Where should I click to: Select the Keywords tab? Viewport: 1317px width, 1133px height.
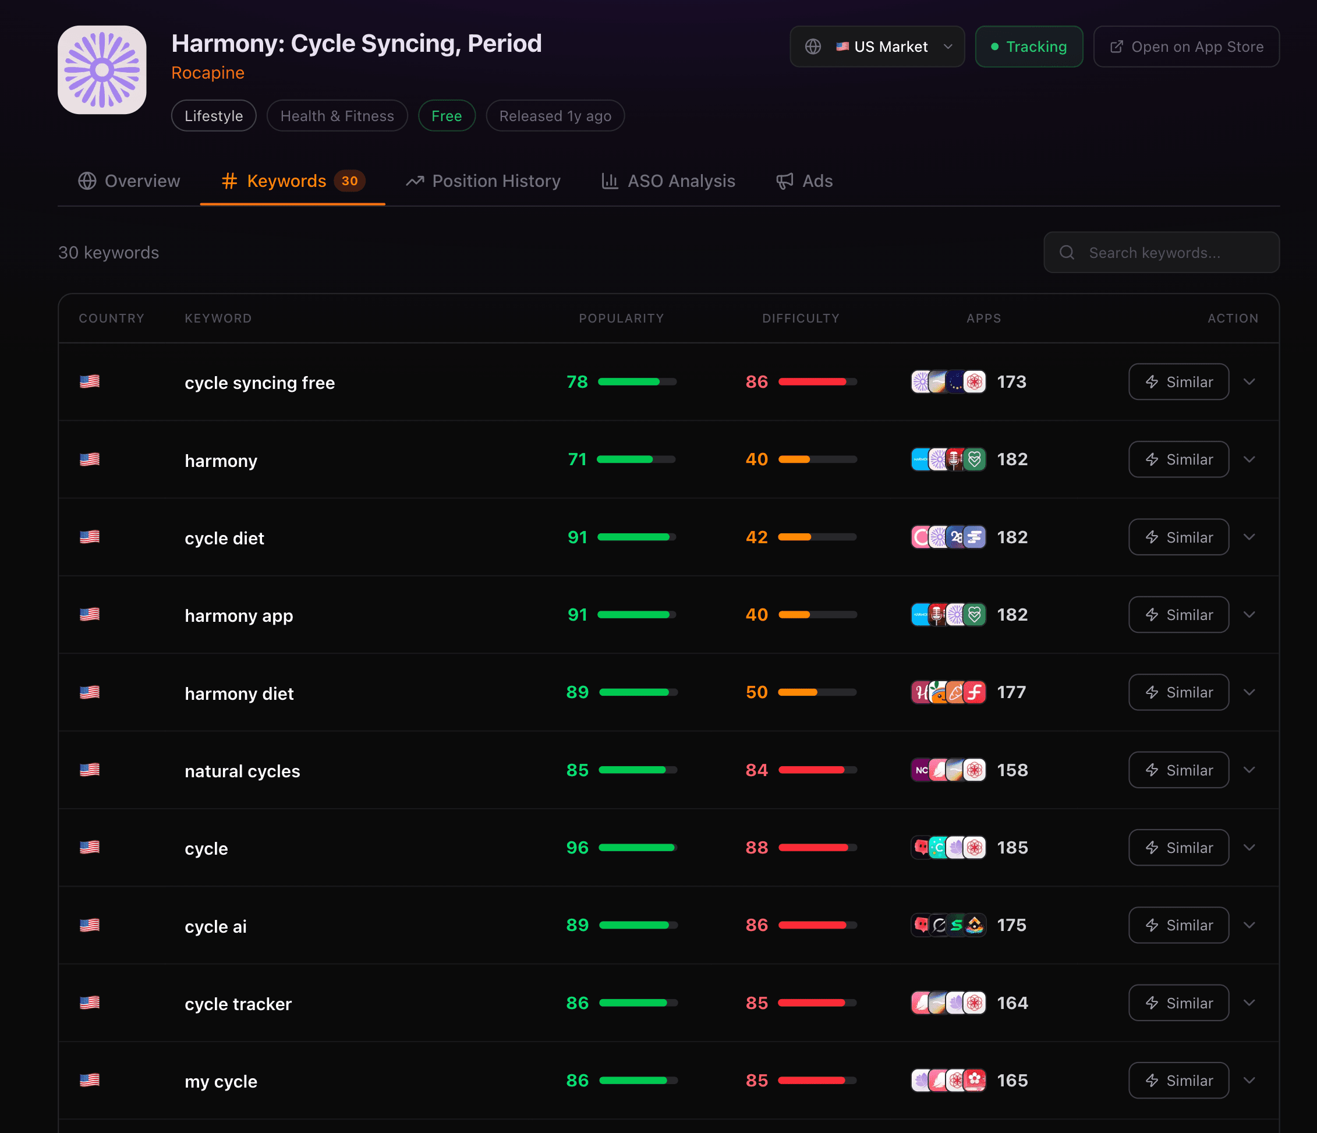point(293,181)
